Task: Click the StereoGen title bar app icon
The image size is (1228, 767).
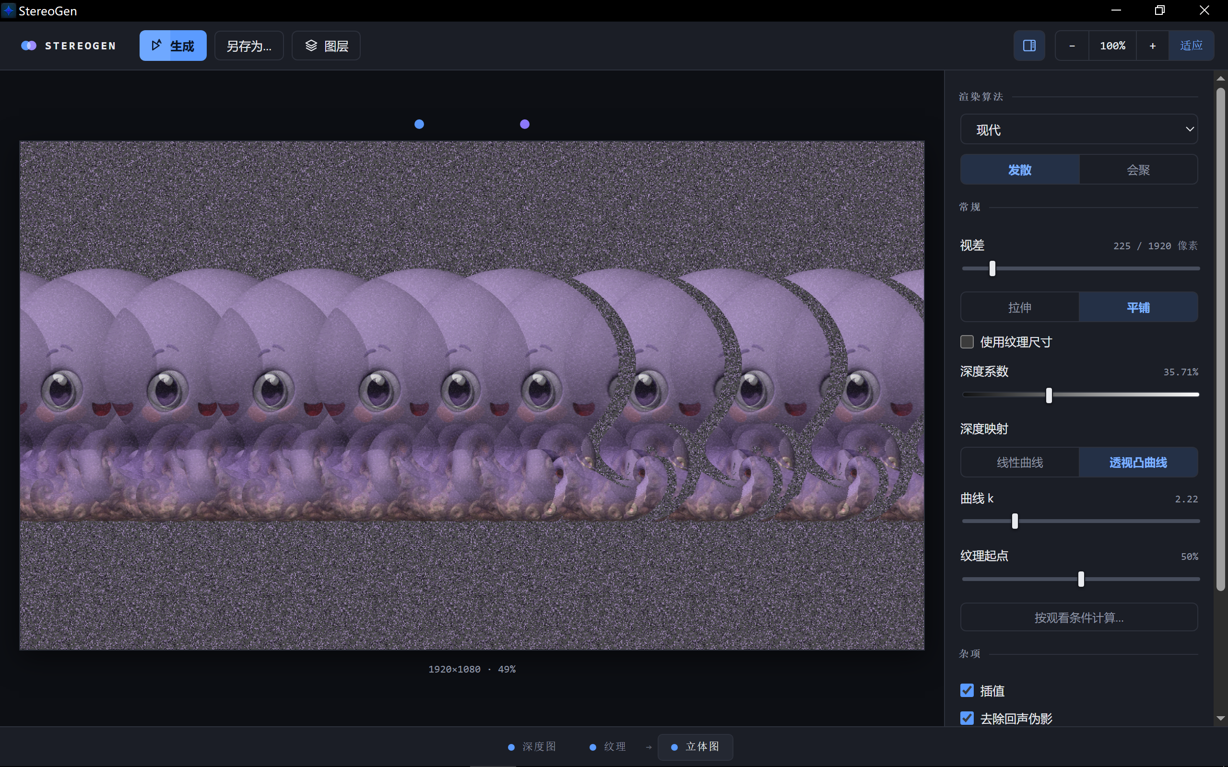Action: tap(9, 11)
